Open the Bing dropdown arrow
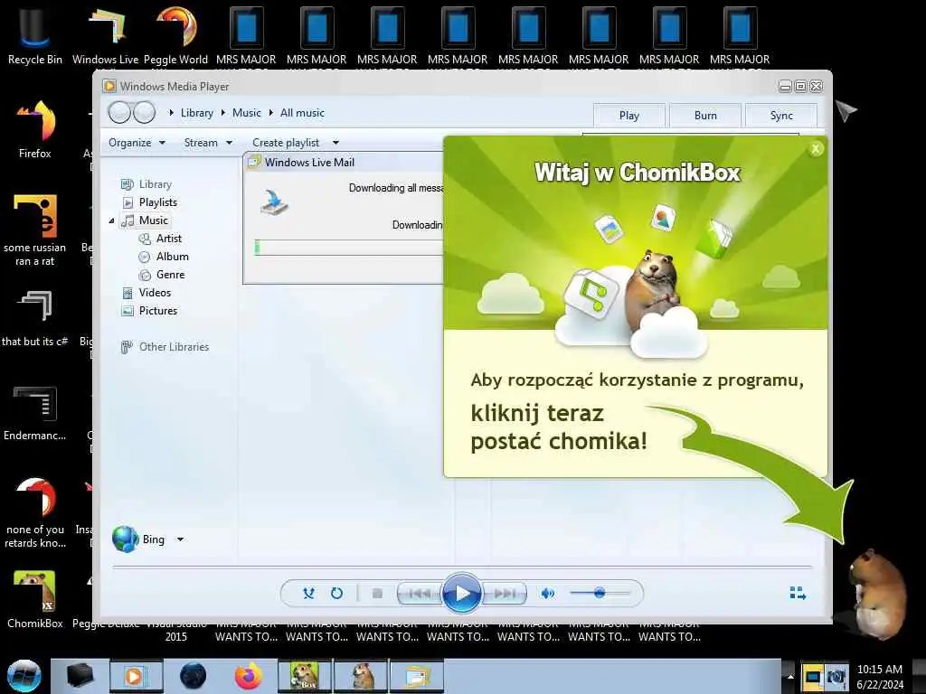Image resolution: width=926 pixels, height=694 pixels. point(180,539)
